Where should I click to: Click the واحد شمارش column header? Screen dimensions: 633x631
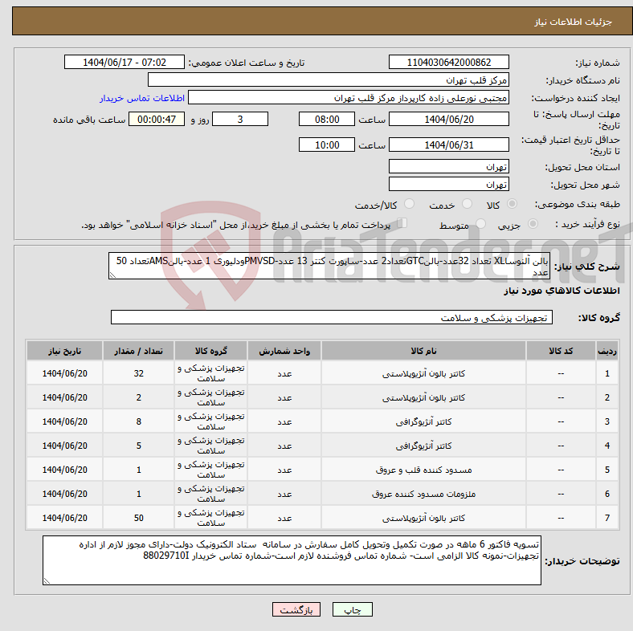[x=284, y=351]
